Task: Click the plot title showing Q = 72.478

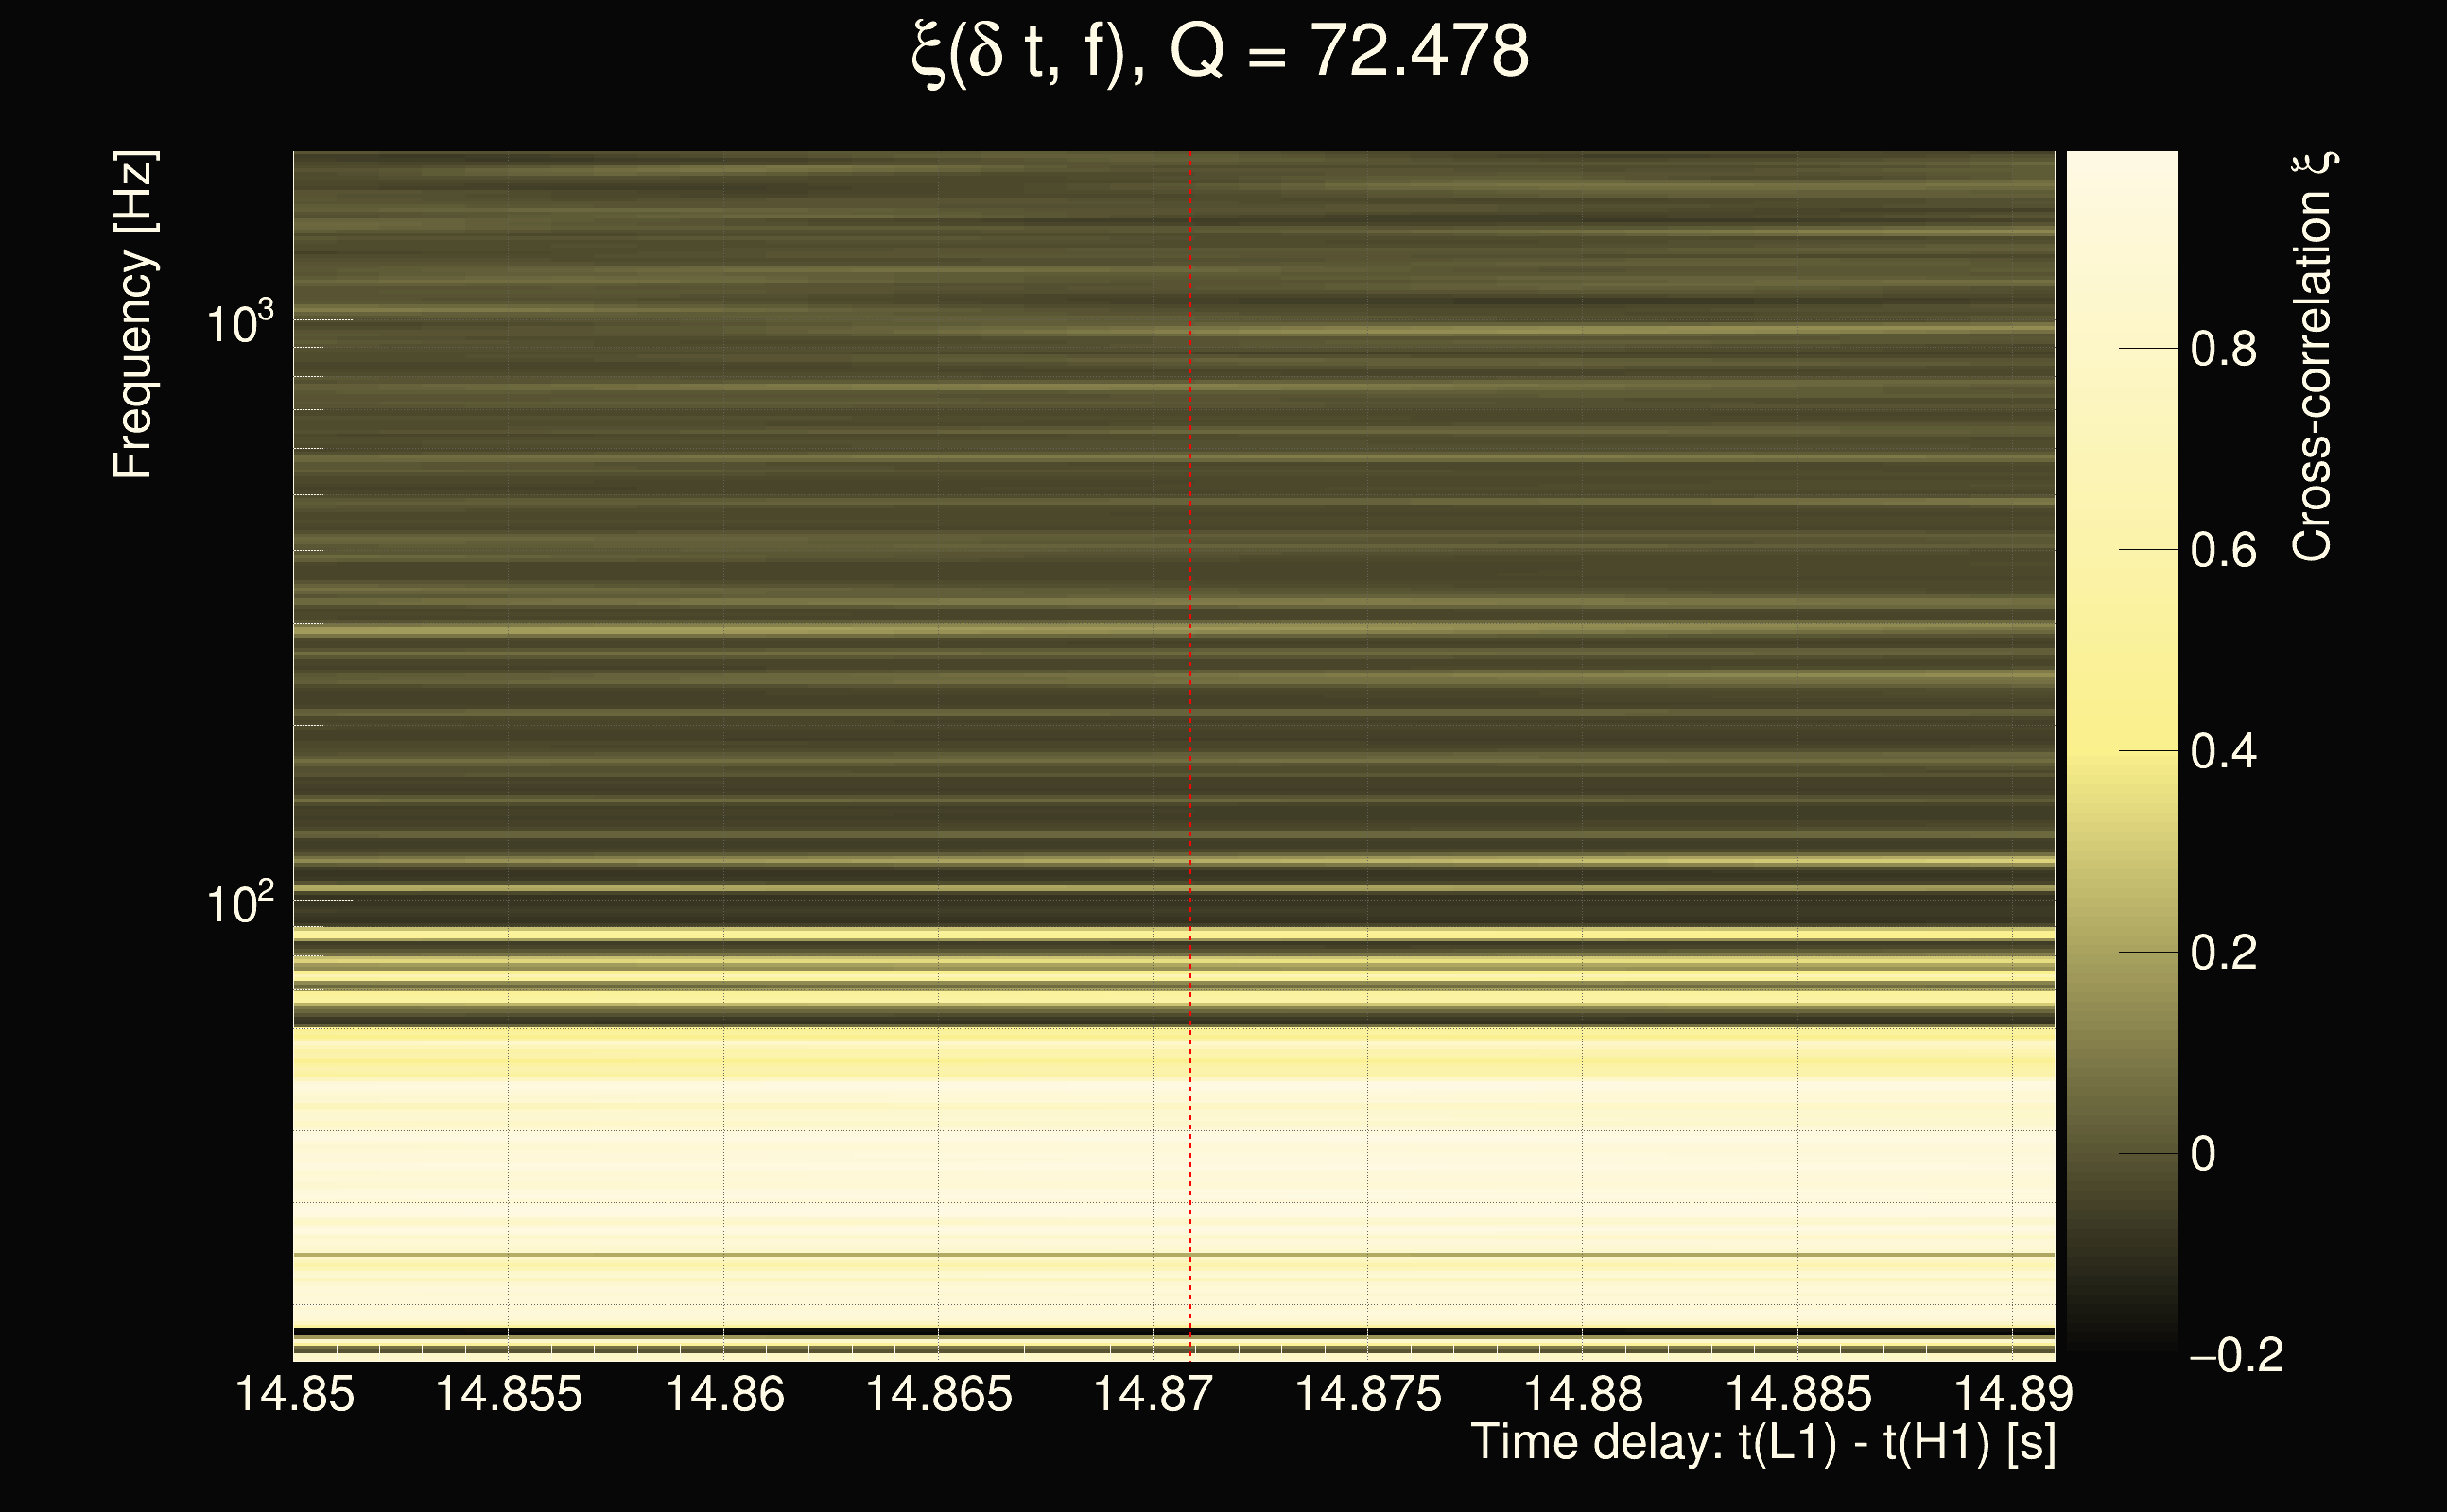Action: pyautogui.click(x=1221, y=52)
